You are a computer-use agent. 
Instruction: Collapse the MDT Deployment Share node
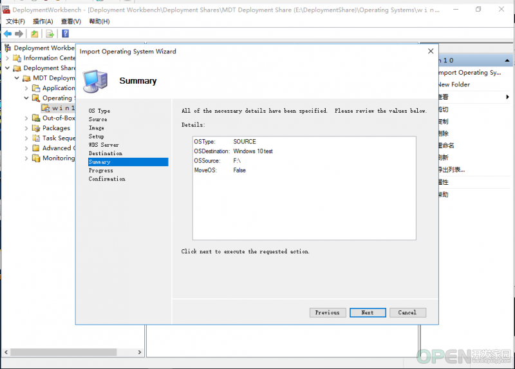17,78
